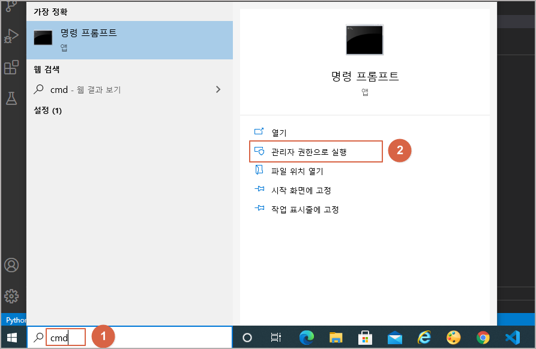536x349 pixels.
Task: Click the 웹 검색 heading
Action: (x=47, y=70)
